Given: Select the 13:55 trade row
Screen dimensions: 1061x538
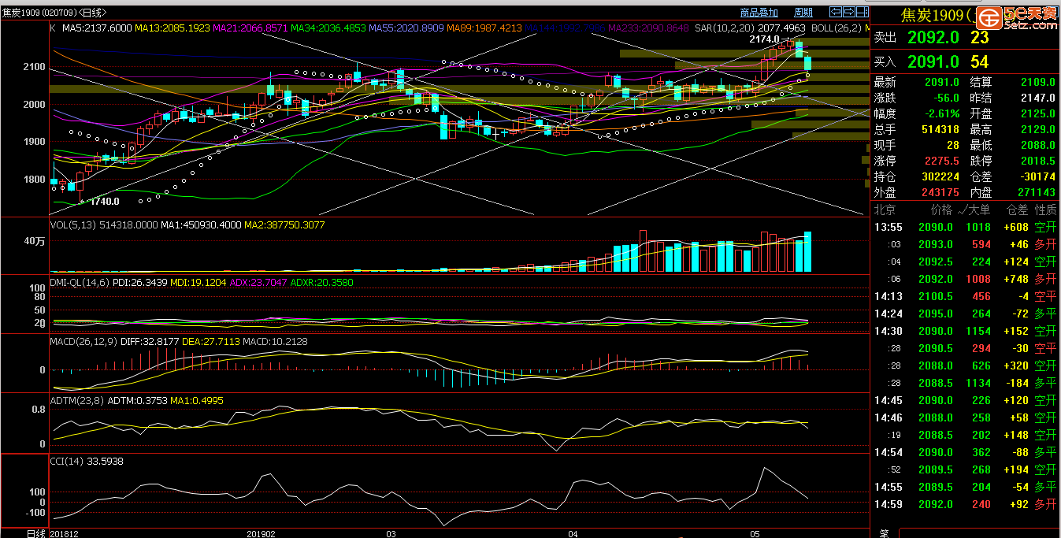Looking at the screenshot, I should click(x=966, y=227).
